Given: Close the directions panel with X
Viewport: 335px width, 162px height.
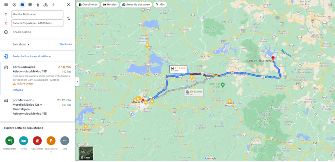Looking at the screenshot, I should click(x=68, y=5).
